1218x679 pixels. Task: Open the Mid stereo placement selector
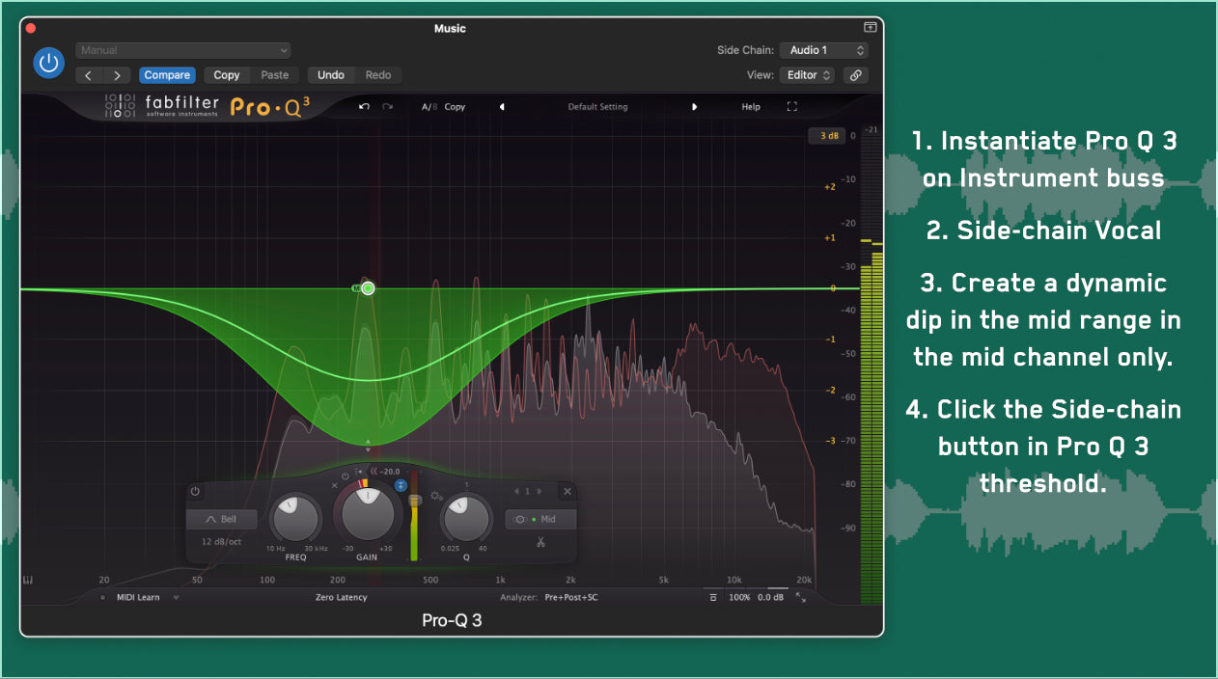click(x=540, y=519)
